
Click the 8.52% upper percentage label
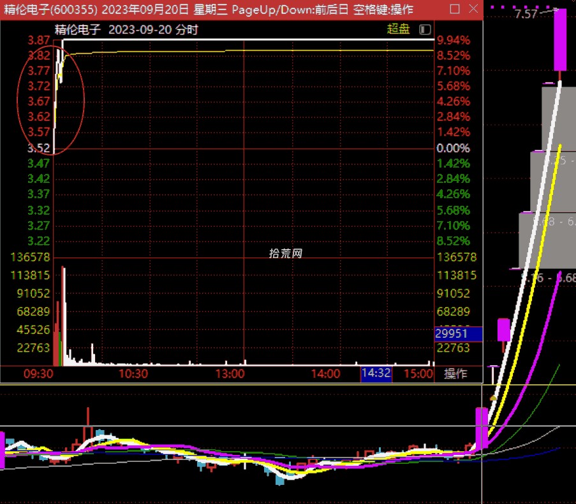454,55
